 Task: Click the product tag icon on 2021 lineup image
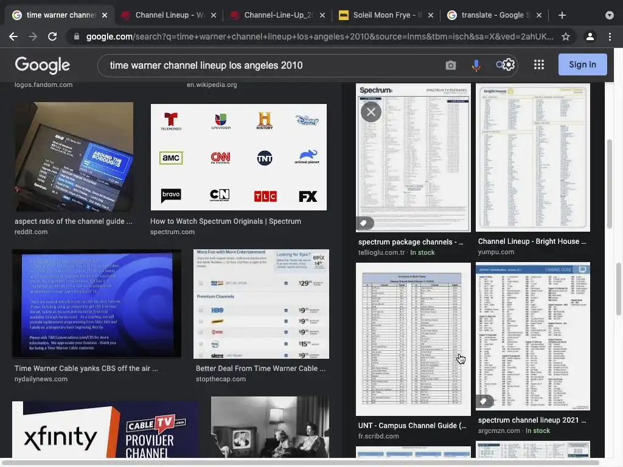pos(484,401)
